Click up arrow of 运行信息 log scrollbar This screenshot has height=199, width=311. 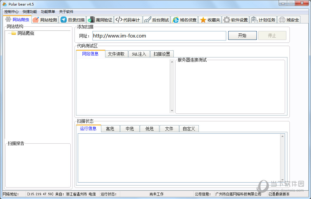(x=282, y=136)
